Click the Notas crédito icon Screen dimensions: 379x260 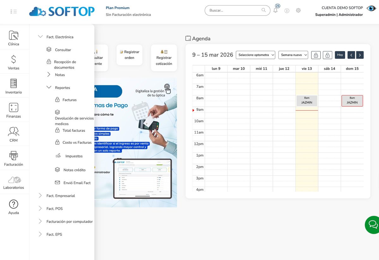(x=57, y=169)
